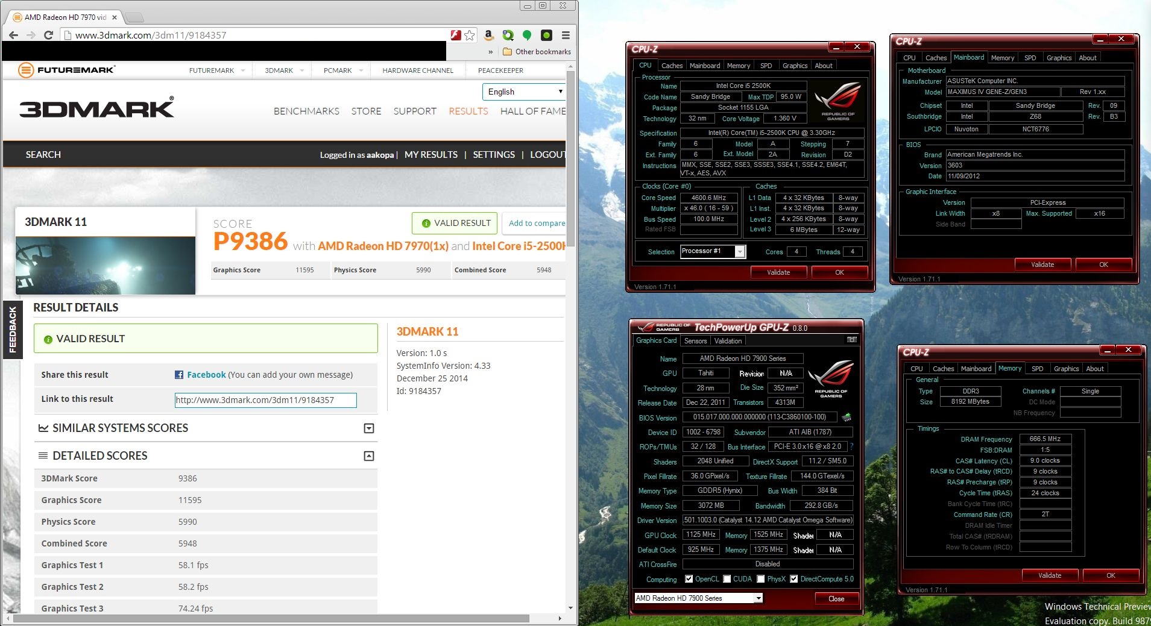Click the Futuremark logo

(66, 70)
